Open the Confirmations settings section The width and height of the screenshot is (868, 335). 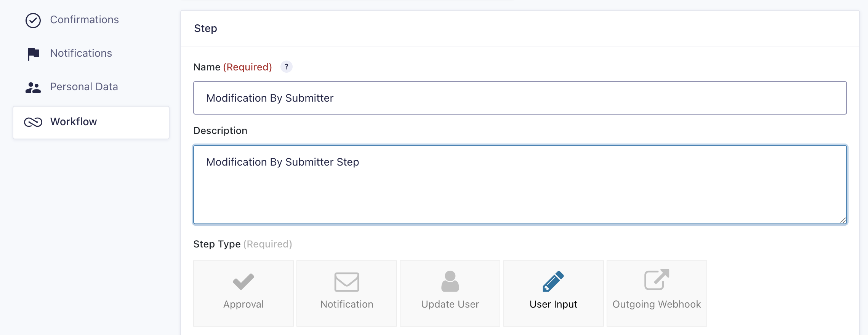pos(84,20)
